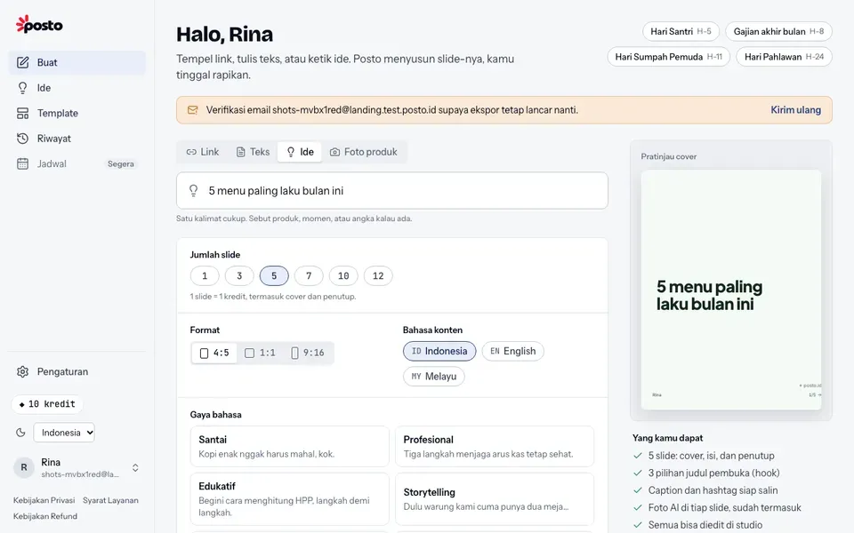Click the Segera badge next to Jadwal
Image resolution: width=854 pixels, height=533 pixels.
[120, 163]
